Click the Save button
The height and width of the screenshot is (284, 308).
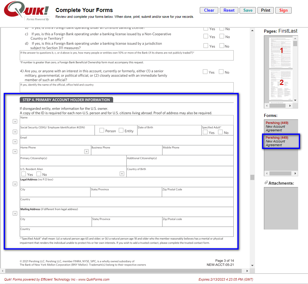(248, 10)
